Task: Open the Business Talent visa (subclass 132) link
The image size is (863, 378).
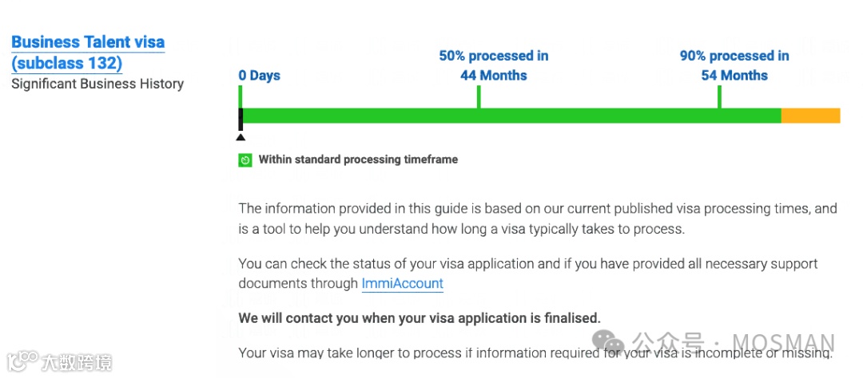Action: 88,52
